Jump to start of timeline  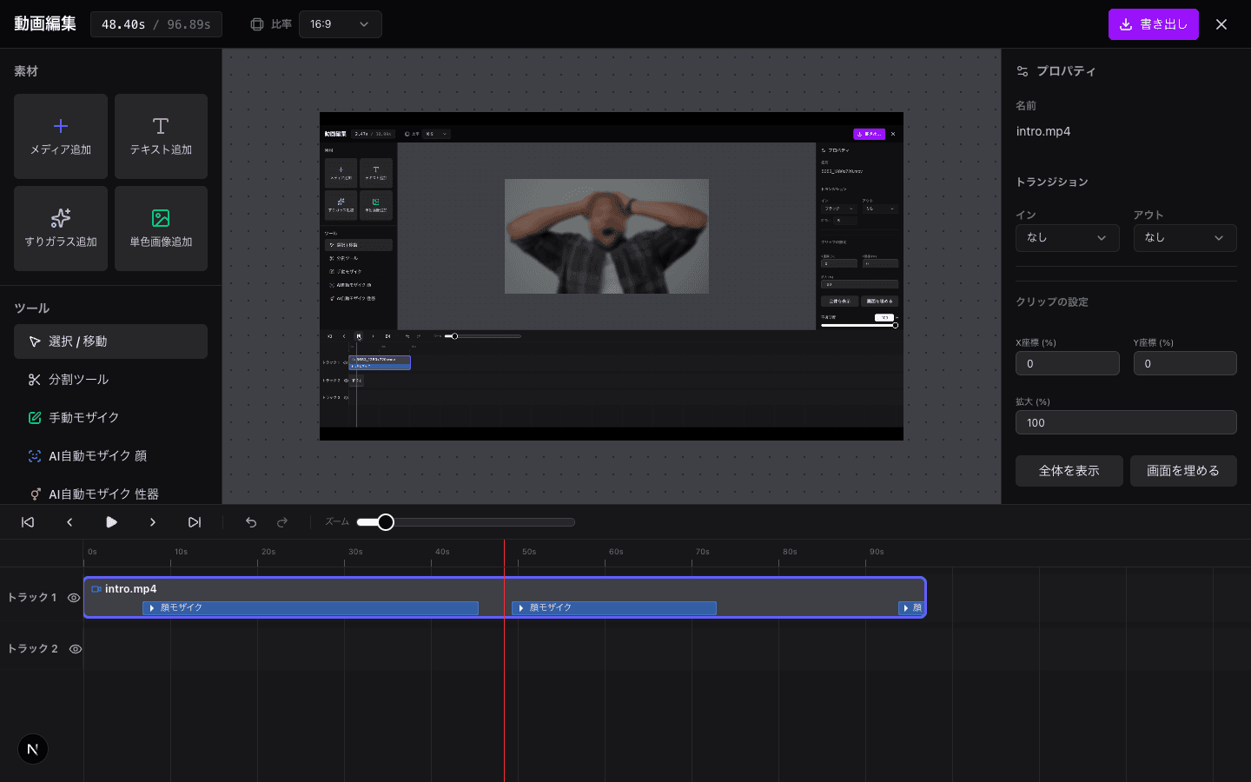[28, 522]
